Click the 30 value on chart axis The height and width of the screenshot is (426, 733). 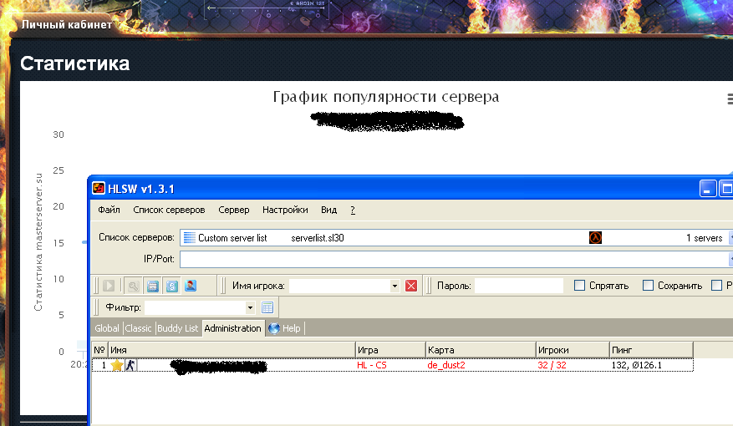[x=59, y=134]
